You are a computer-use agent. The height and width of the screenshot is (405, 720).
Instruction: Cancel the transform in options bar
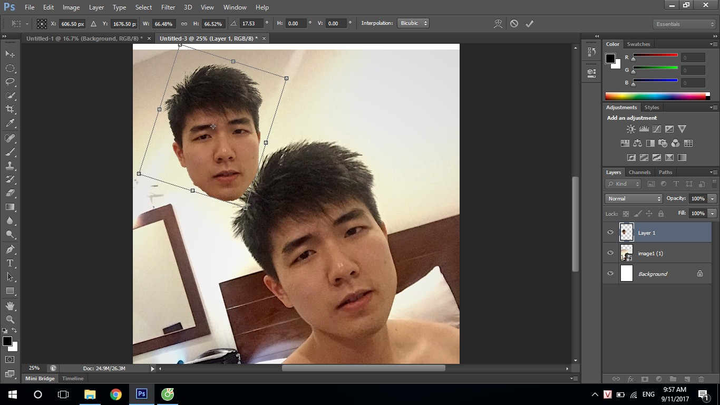tap(514, 24)
